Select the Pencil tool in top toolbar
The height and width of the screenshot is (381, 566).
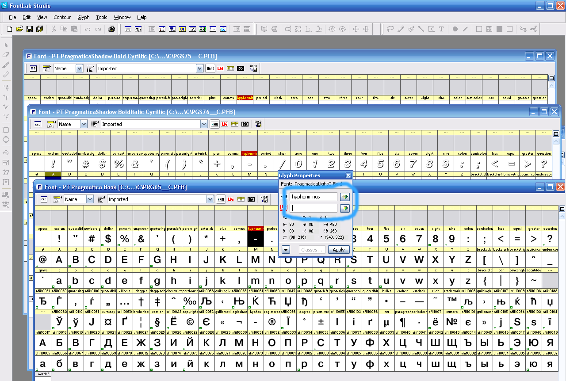coord(401,29)
